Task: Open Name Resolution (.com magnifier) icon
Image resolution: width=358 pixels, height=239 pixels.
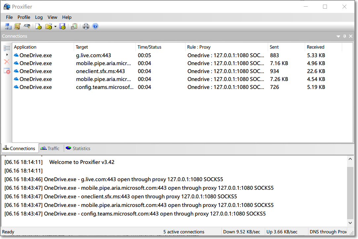Action: [27, 26]
